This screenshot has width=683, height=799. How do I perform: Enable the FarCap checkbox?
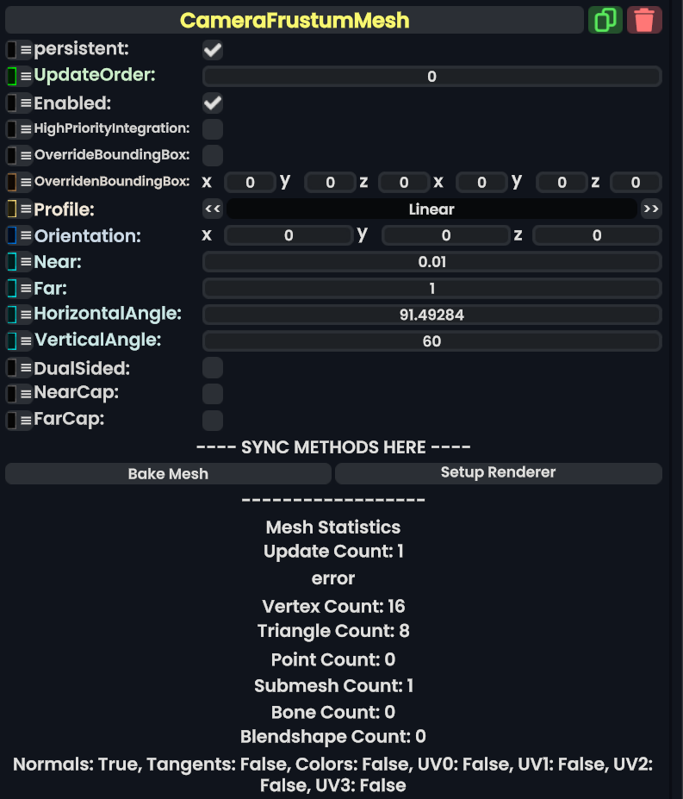point(213,421)
